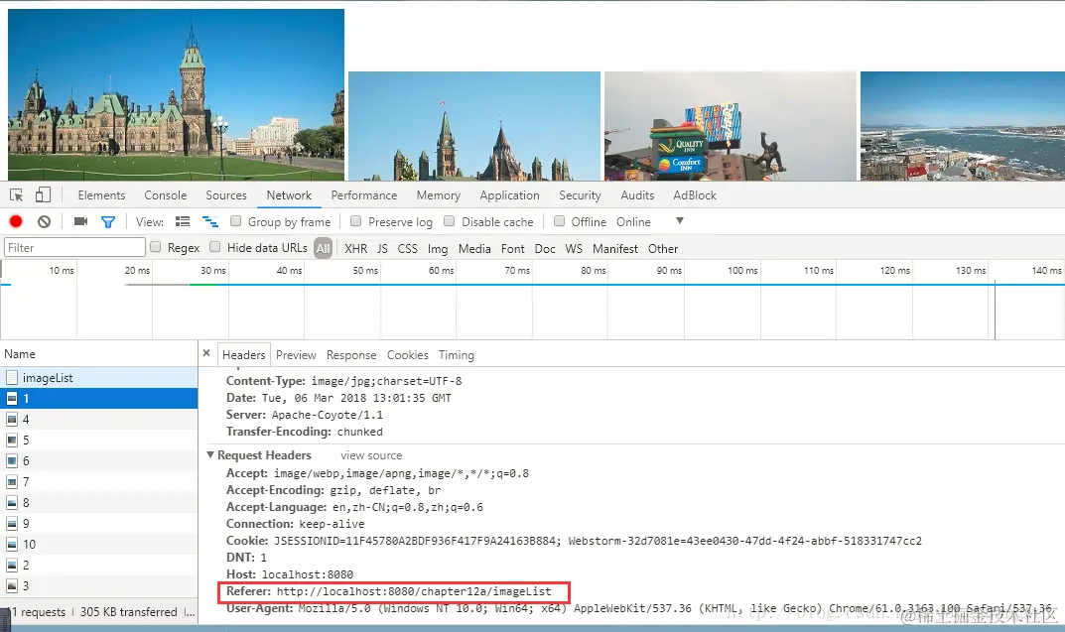Stop recording with the red record button

pyautogui.click(x=16, y=221)
